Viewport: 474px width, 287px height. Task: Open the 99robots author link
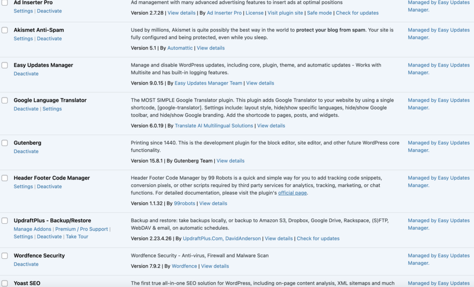[184, 203]
